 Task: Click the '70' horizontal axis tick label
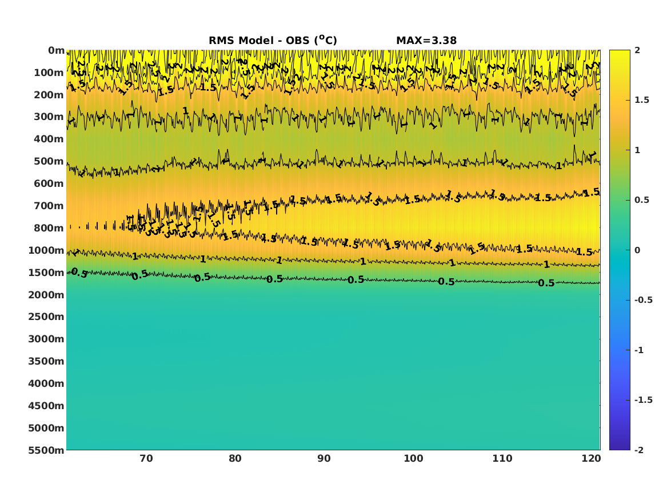[146, 458]
